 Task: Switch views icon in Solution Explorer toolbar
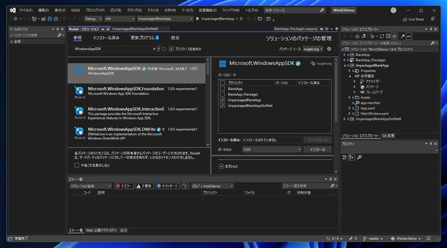pos(363,36)
